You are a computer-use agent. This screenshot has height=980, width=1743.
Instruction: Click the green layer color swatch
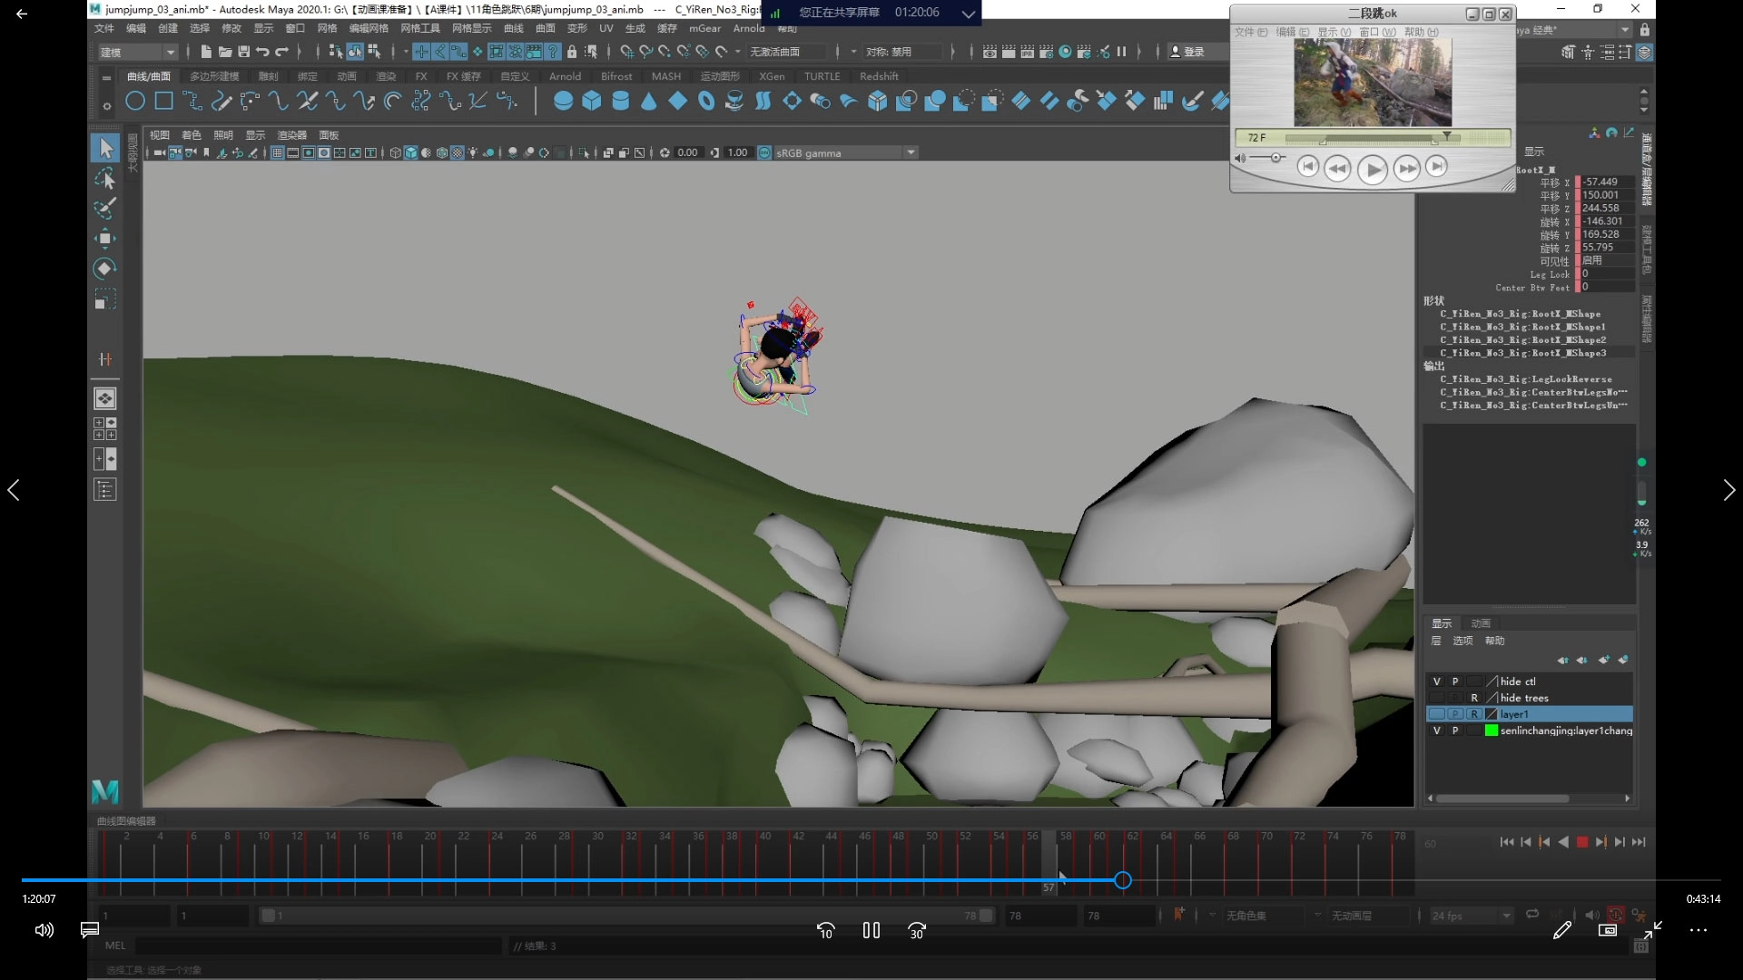[1491, 730]
